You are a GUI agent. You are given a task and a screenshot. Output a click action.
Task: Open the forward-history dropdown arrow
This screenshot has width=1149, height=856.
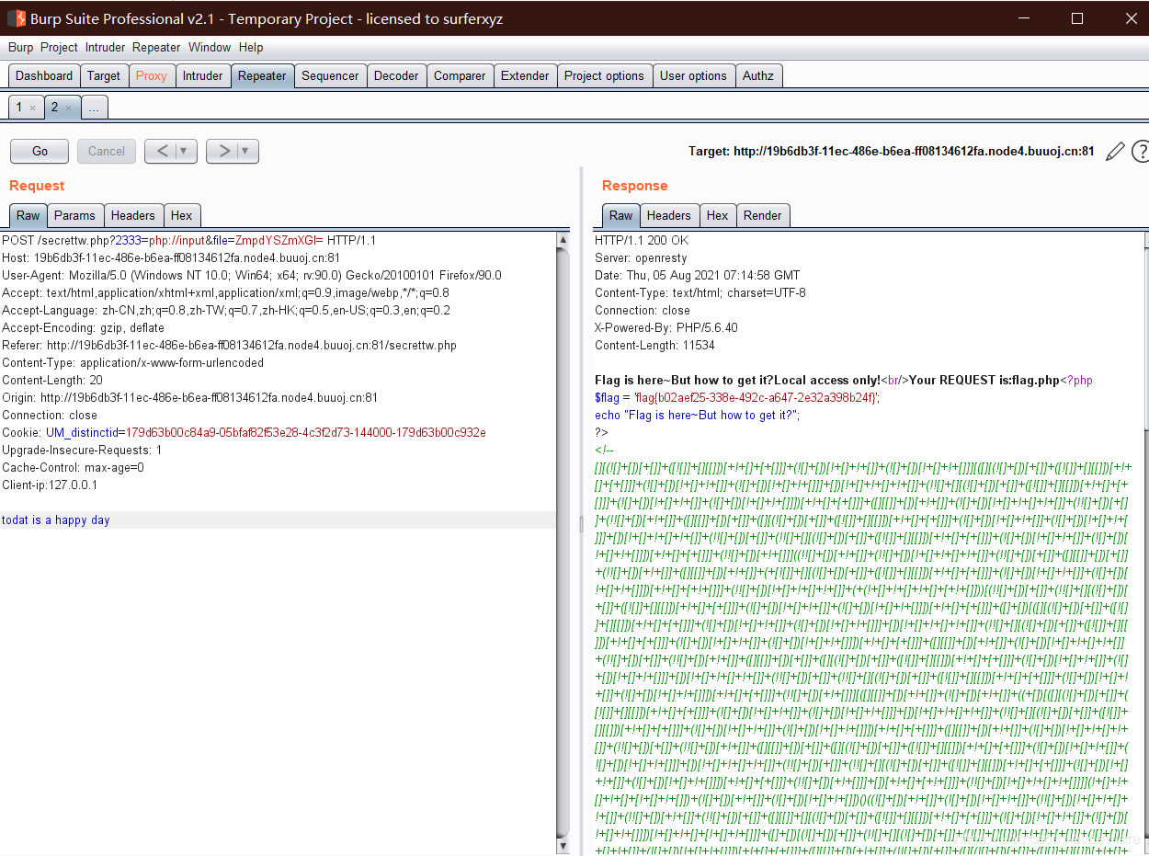coord(245,151)
